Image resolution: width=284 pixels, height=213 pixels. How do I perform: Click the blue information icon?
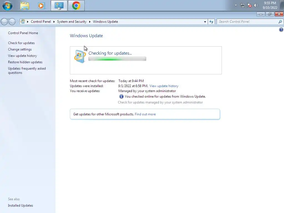click(121, 97)
